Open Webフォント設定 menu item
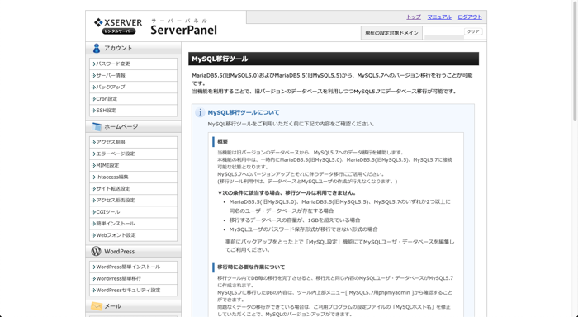Viewport: 578px width, 317px height. pos(133,235)
